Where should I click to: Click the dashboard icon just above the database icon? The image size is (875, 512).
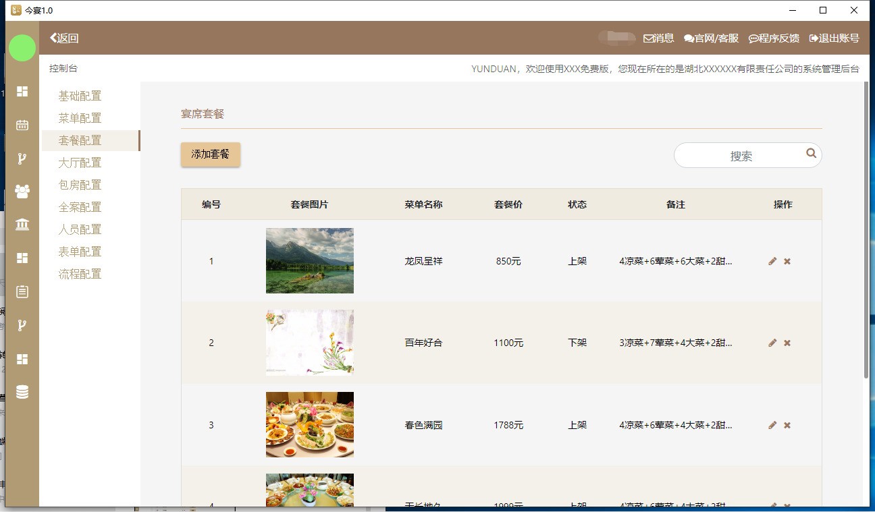click(x=22, y=359)
